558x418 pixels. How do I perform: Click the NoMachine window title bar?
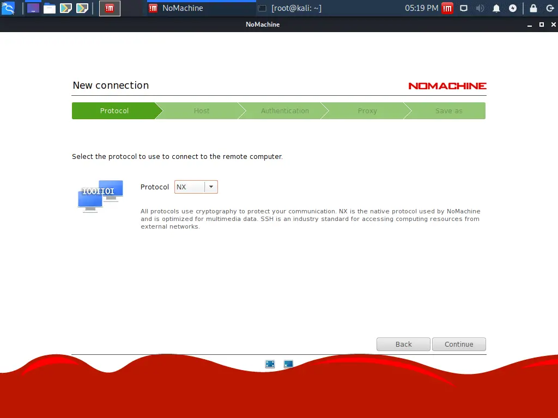click(x=263, y=24)
